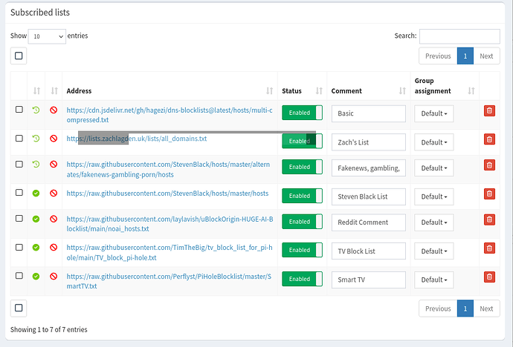This screenshot has width=513, height=347.
Task: Delete the Basic list with trash icon
Action: (488, 110)
